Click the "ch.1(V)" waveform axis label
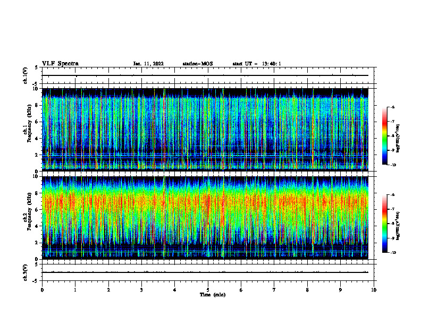The height and width of the screenshot is (325, 421). [25, 75]
